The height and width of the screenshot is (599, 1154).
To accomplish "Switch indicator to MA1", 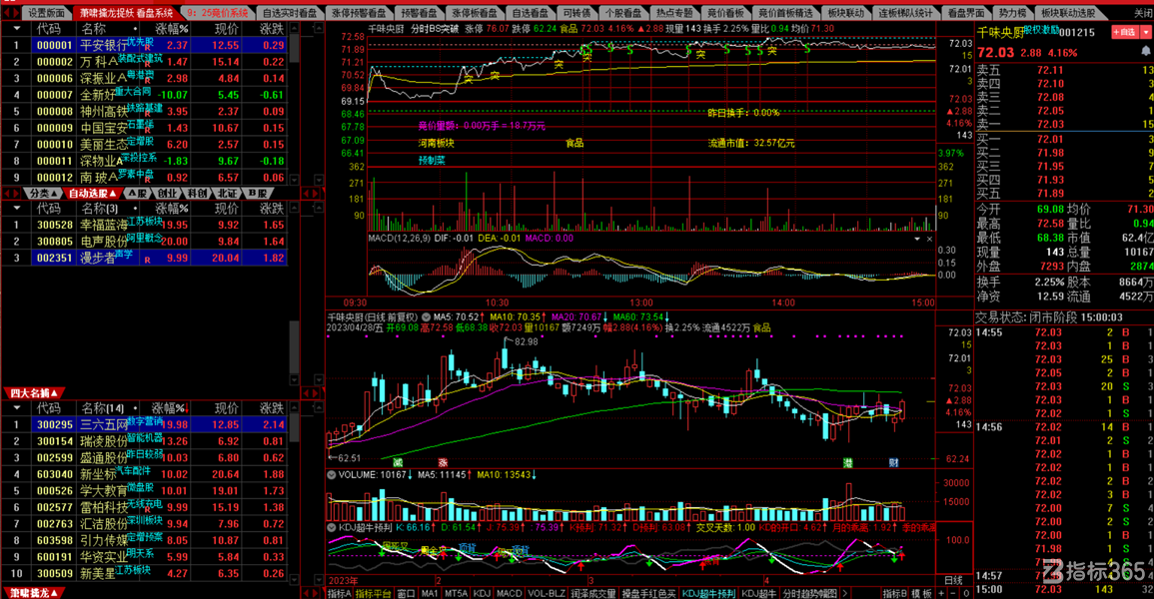I will 430,593.
